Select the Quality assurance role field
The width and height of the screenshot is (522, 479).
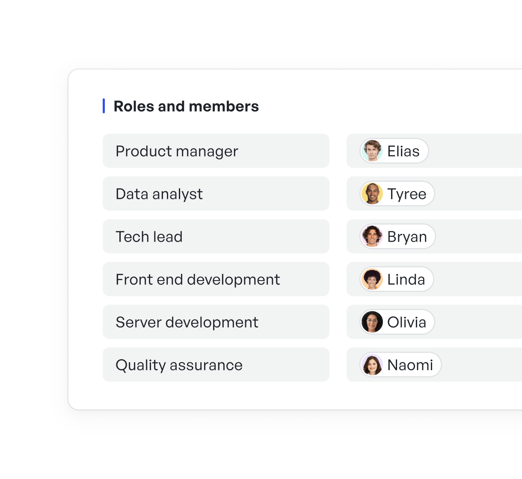[x=216, y=365]
